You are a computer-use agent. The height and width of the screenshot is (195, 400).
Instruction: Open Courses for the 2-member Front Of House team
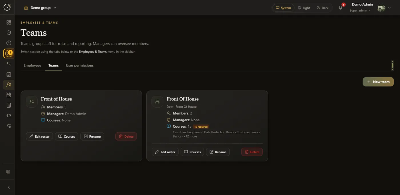click(192, 152)
